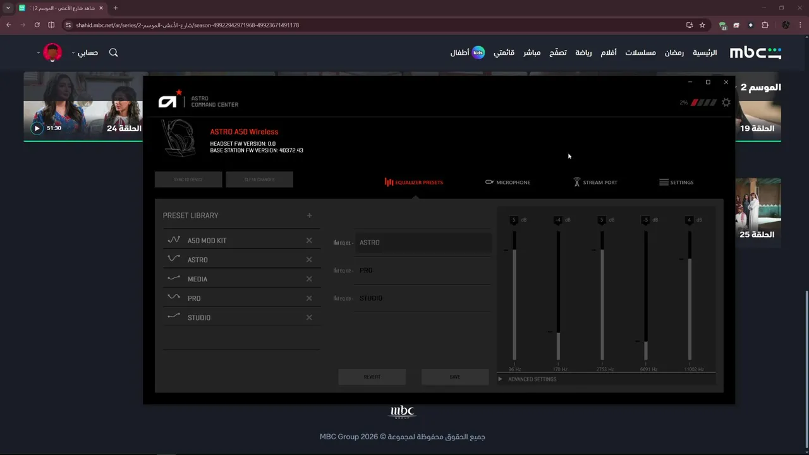The height and width of the screenshot is (455, 809).
Task: Open the مسلسلات series menu item
Action: click(x=640, y=52)
